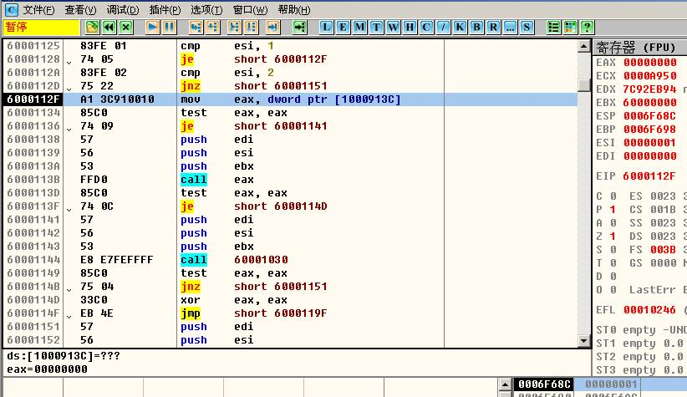Click the EBP register value 0006F698
687x397 pixels.
[x=650, y=130]
